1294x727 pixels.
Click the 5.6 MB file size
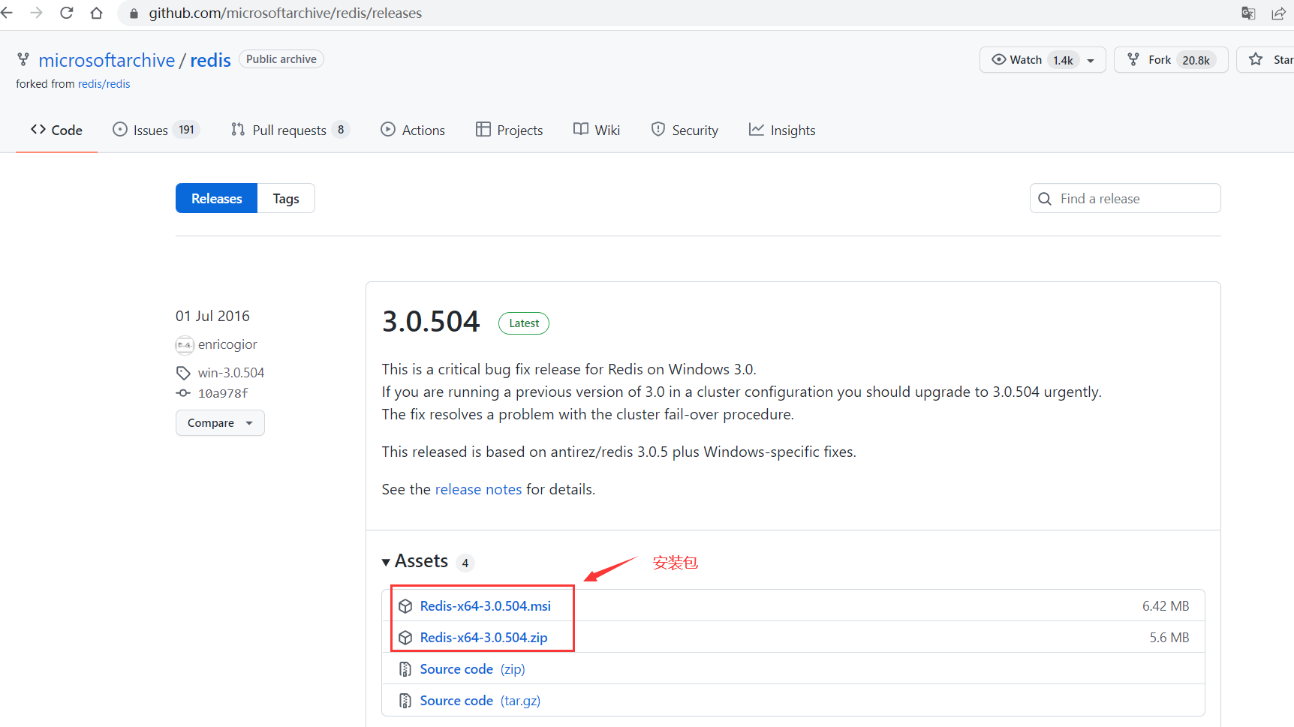pos(1169,638)
